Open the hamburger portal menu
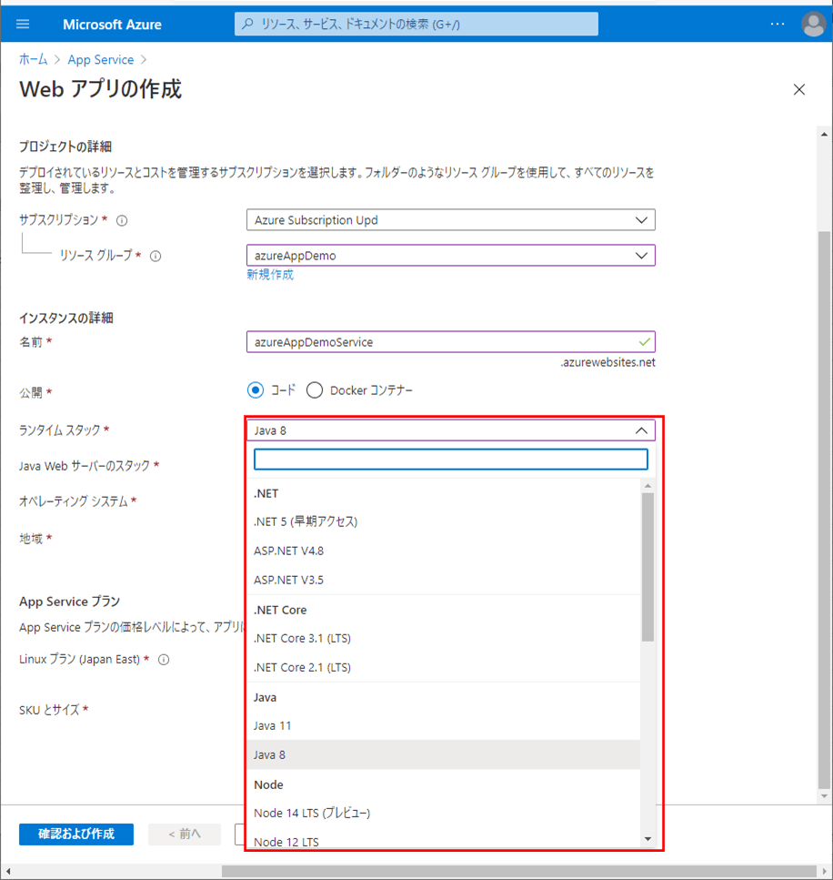This screenshot has height=880, width=833. 23,25
